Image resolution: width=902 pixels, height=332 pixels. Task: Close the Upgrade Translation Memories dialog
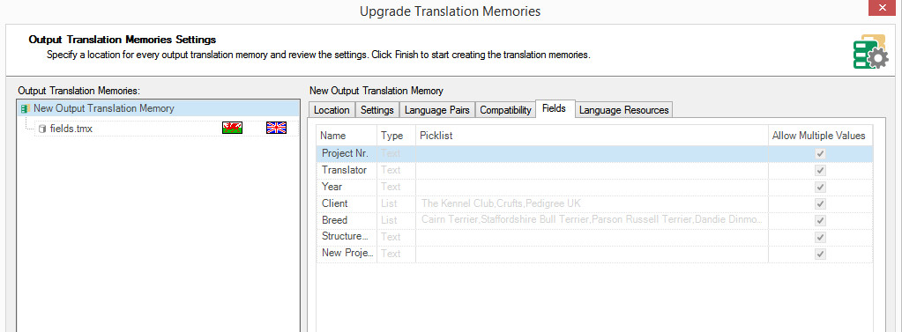click(884, 9)
